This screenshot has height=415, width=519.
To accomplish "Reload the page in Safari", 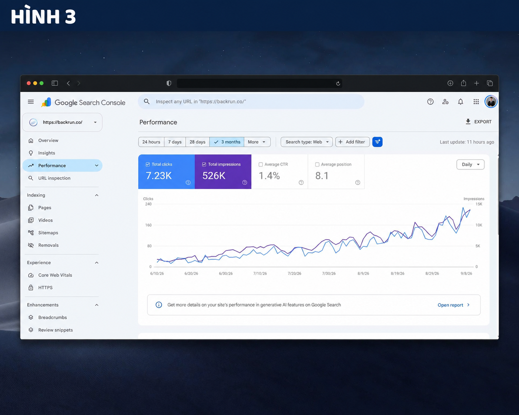I will tap(338, 84).
